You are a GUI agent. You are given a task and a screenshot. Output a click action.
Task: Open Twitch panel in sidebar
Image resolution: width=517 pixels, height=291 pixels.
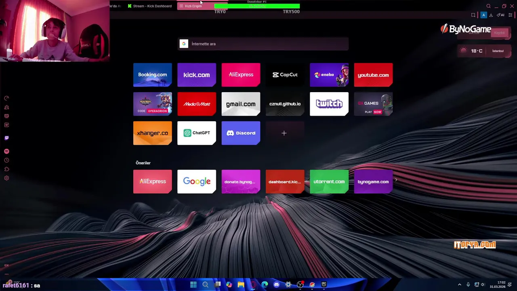(x=6, y=138)
